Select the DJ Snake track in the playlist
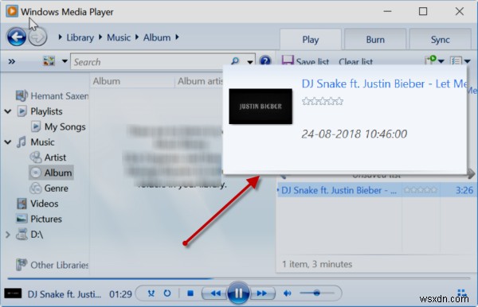Viewport: 478px width, 307px height. pos(339,190)
